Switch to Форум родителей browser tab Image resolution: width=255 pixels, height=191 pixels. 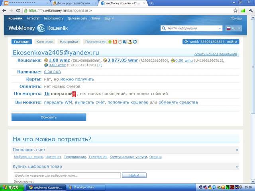tap(75, 3)
